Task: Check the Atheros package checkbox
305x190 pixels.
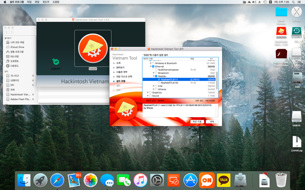Action: (156, 89)
